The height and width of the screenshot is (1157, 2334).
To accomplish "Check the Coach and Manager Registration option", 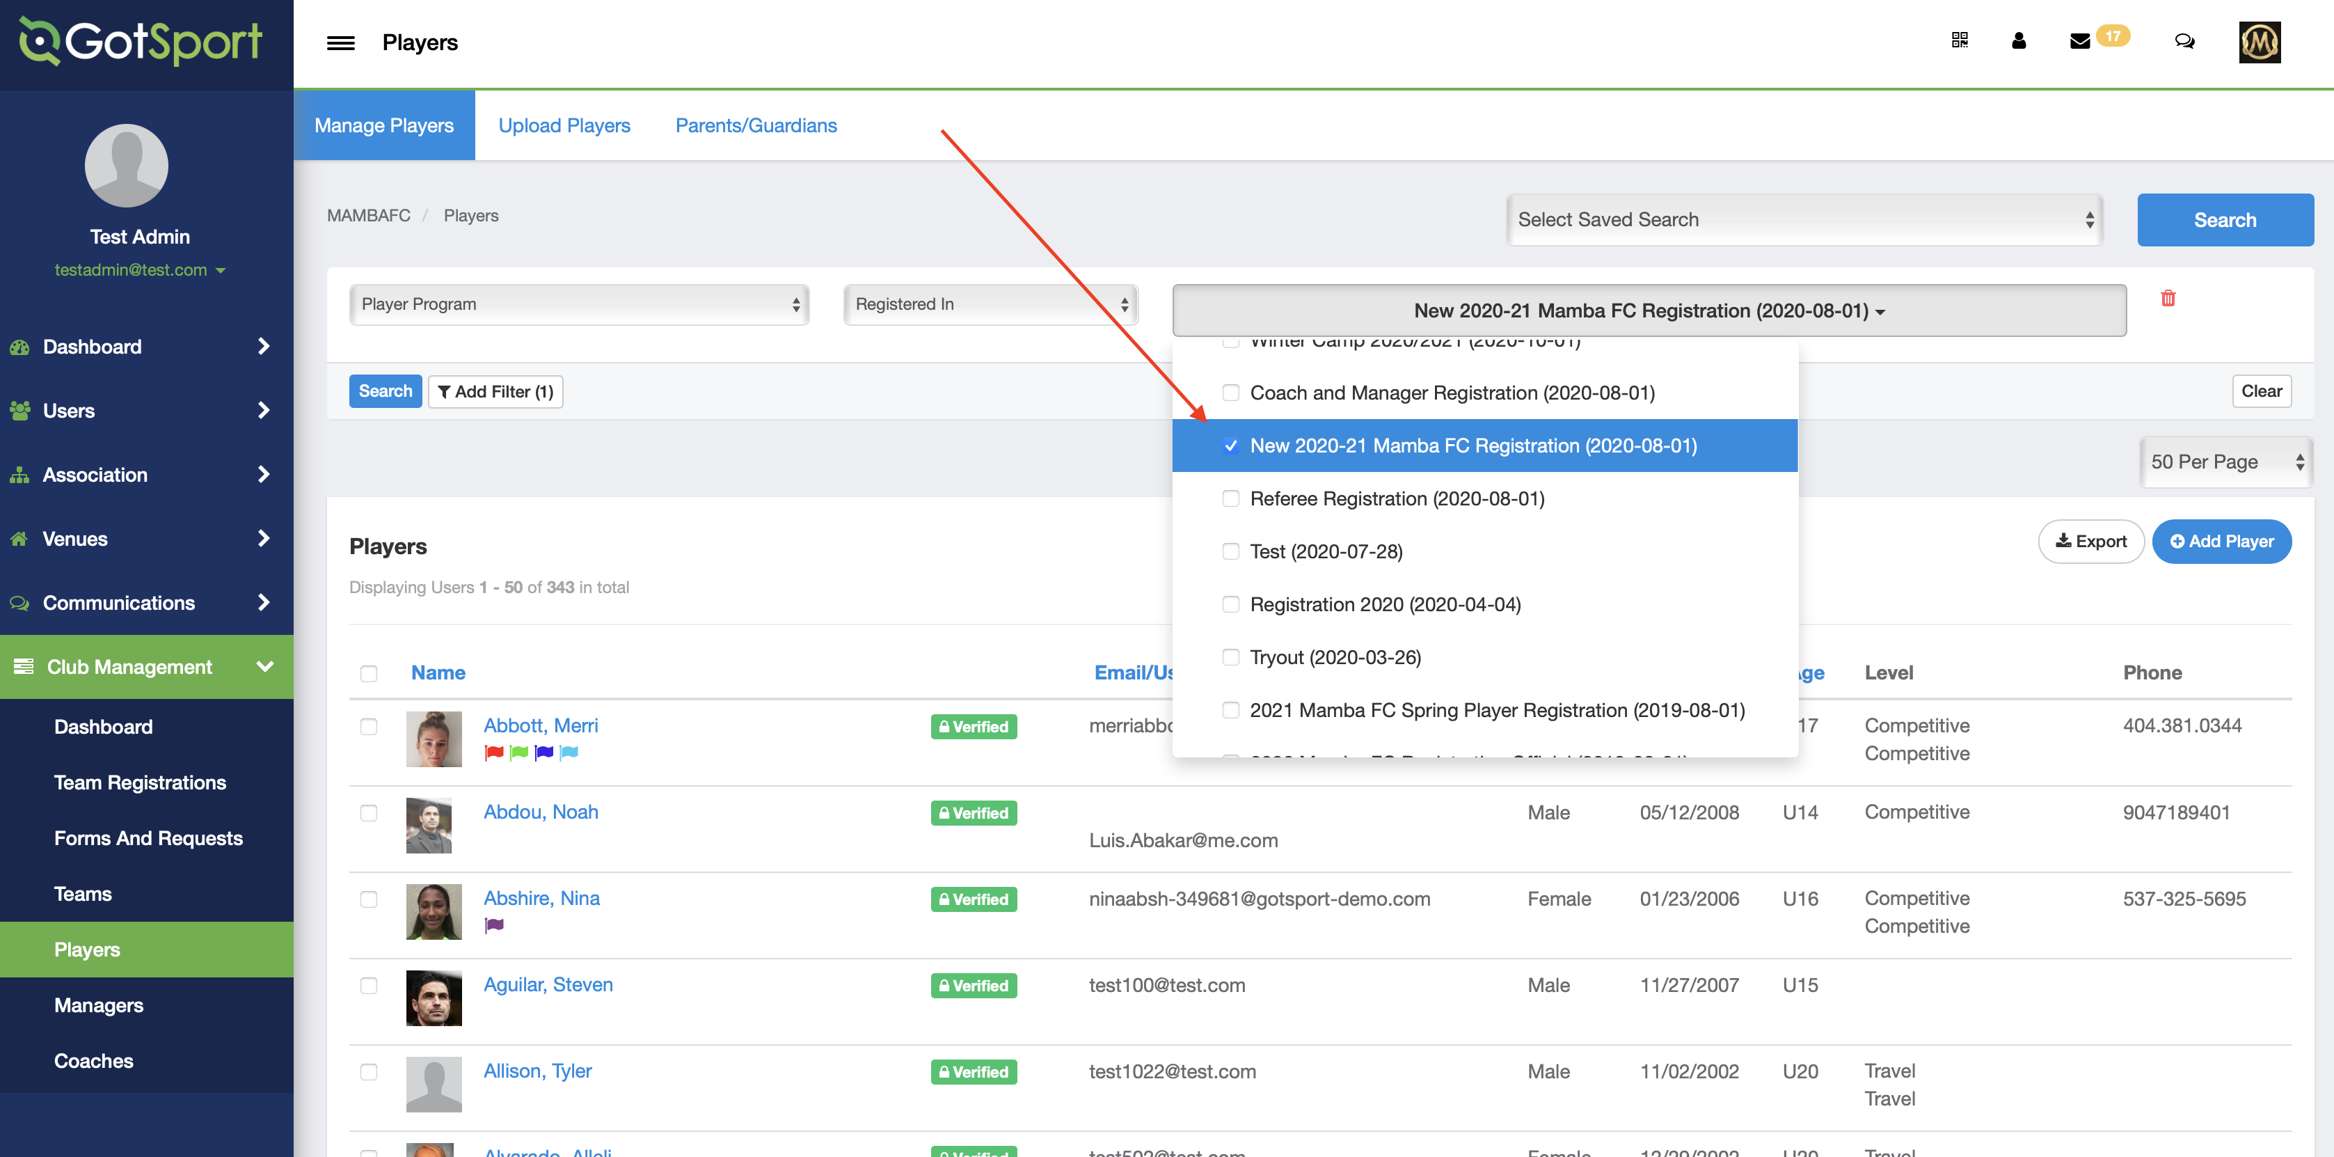I will (1230, 393).
